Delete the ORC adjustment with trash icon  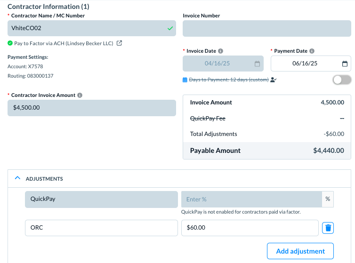tap(328, 228)
